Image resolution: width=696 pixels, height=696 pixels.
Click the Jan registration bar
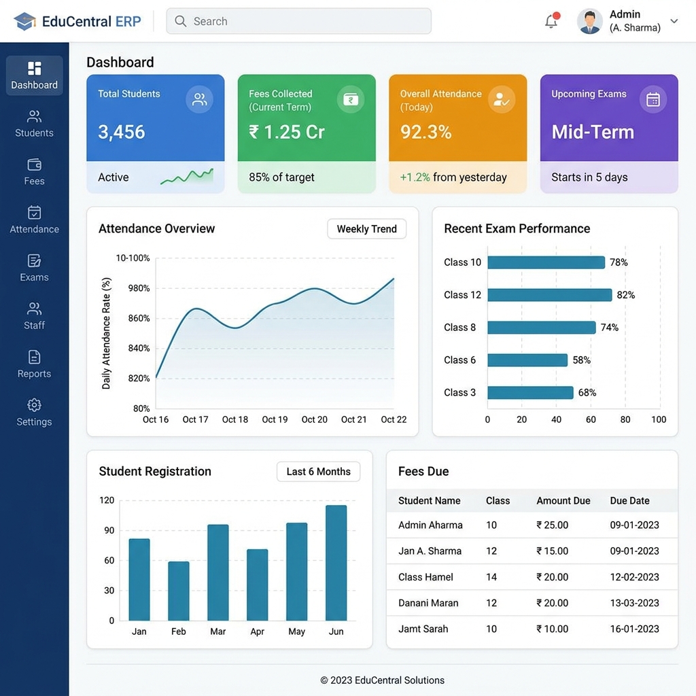point(139,579)
